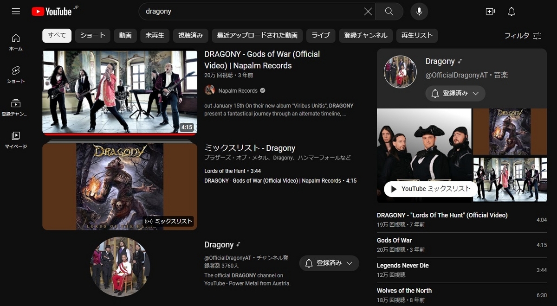Clear the search box with X icon
This screenshot has height=306, width=557.
click(x=368, y=12)
